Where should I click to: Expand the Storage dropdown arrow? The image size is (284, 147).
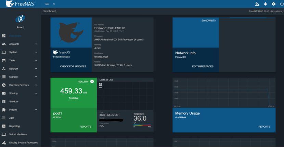click(x=36, y=77)
